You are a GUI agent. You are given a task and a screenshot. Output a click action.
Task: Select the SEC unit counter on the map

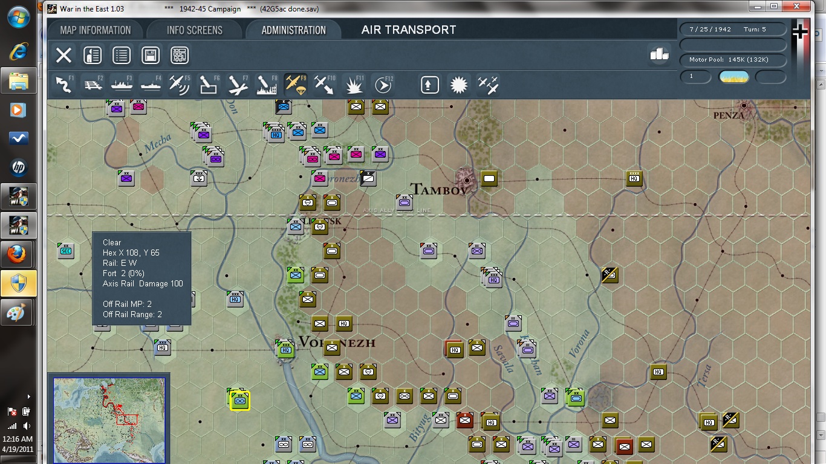[66, 251]
